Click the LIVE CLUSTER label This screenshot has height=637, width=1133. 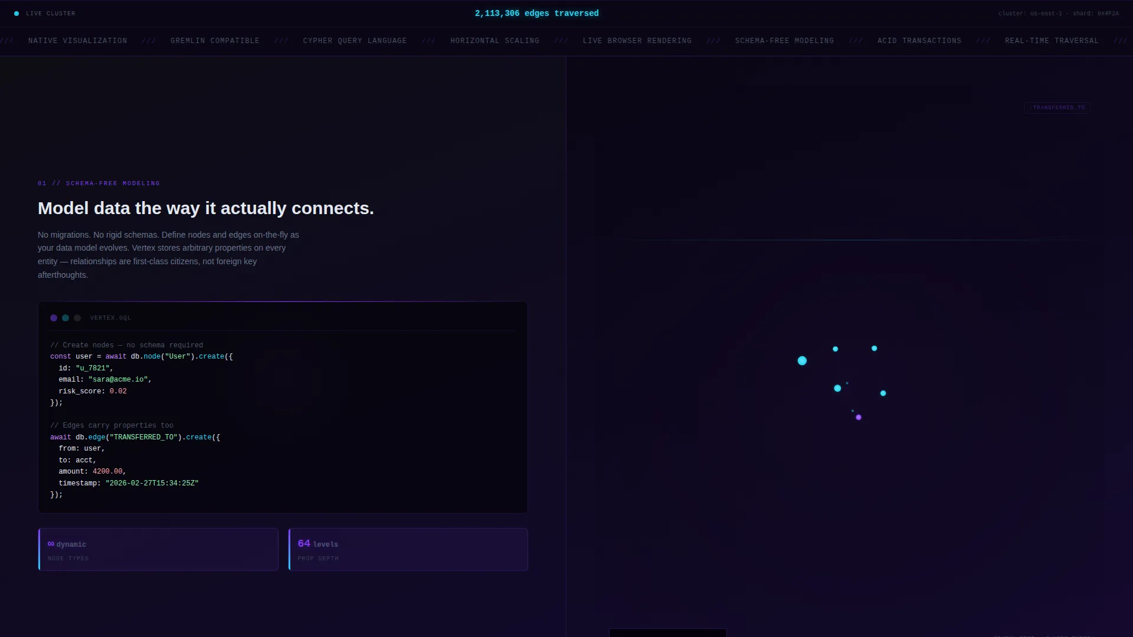pos(51,14)
